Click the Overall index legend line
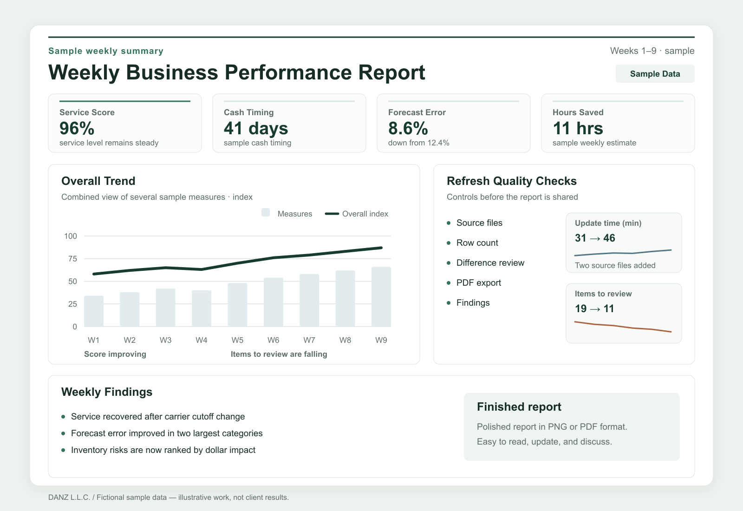743x511 pixels. click(x=332, y=214)
